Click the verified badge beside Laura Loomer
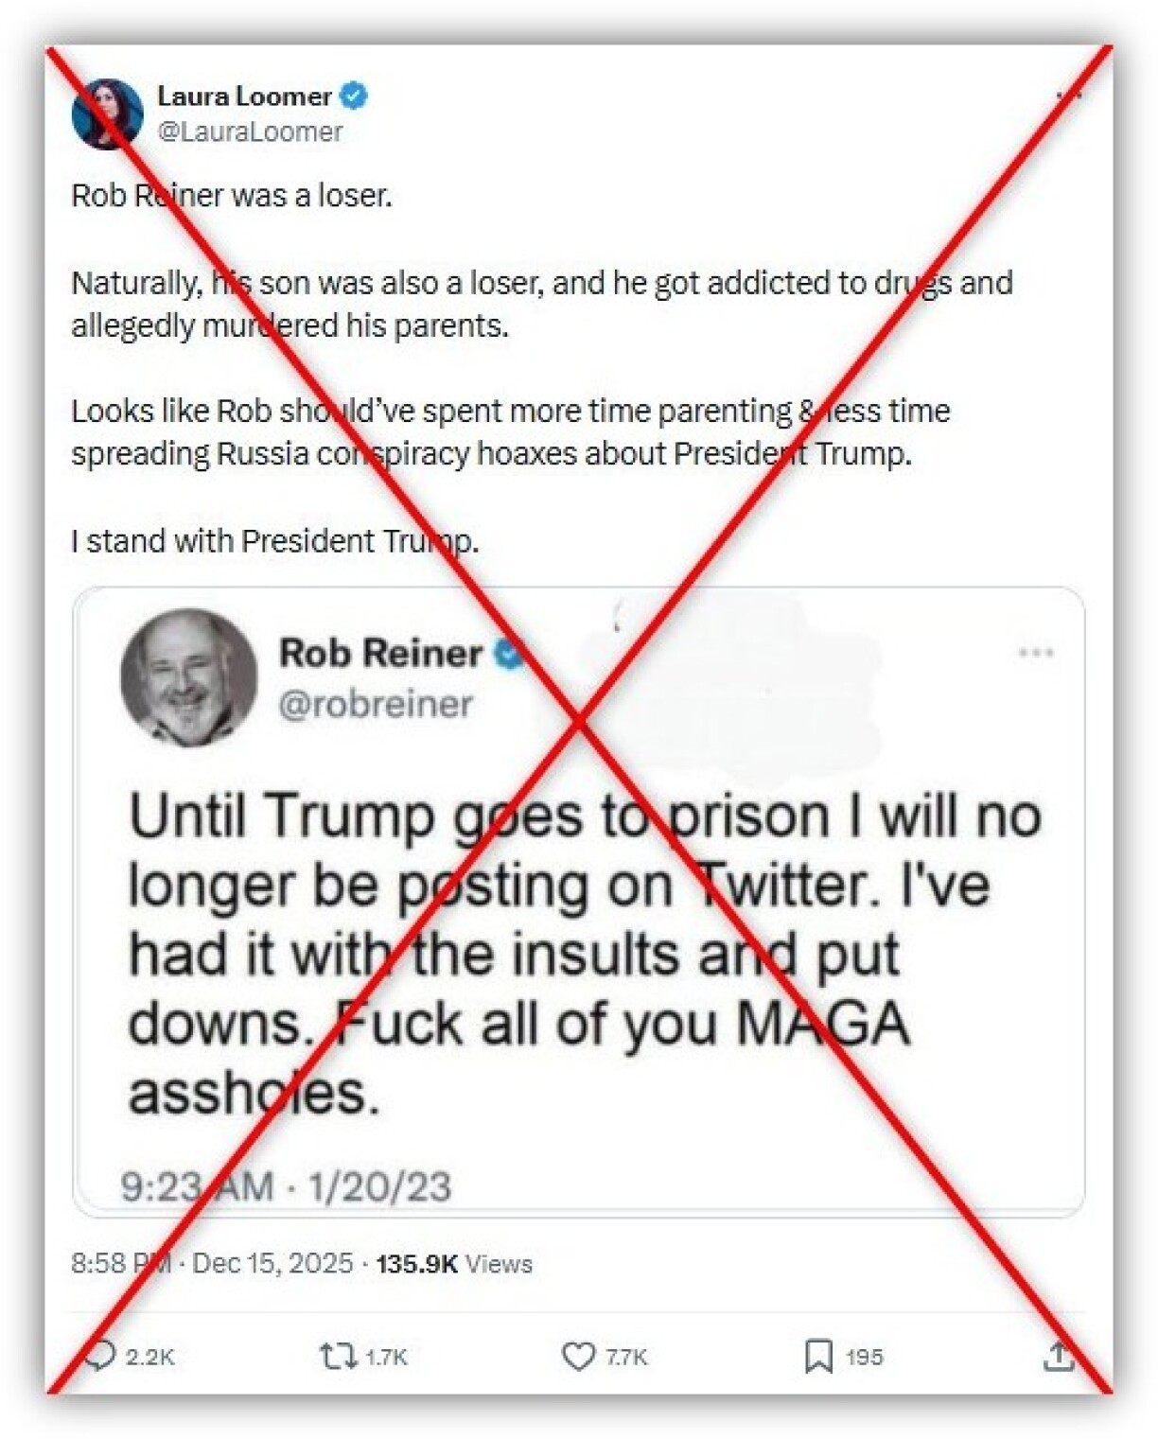1158x1439 pixels. coord(355,96)
